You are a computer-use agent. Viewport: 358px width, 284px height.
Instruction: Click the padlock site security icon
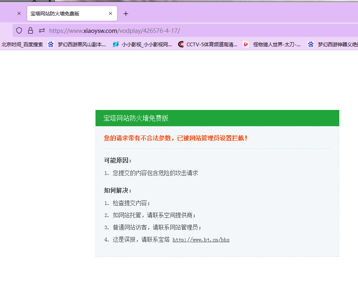tap(30, 30)
